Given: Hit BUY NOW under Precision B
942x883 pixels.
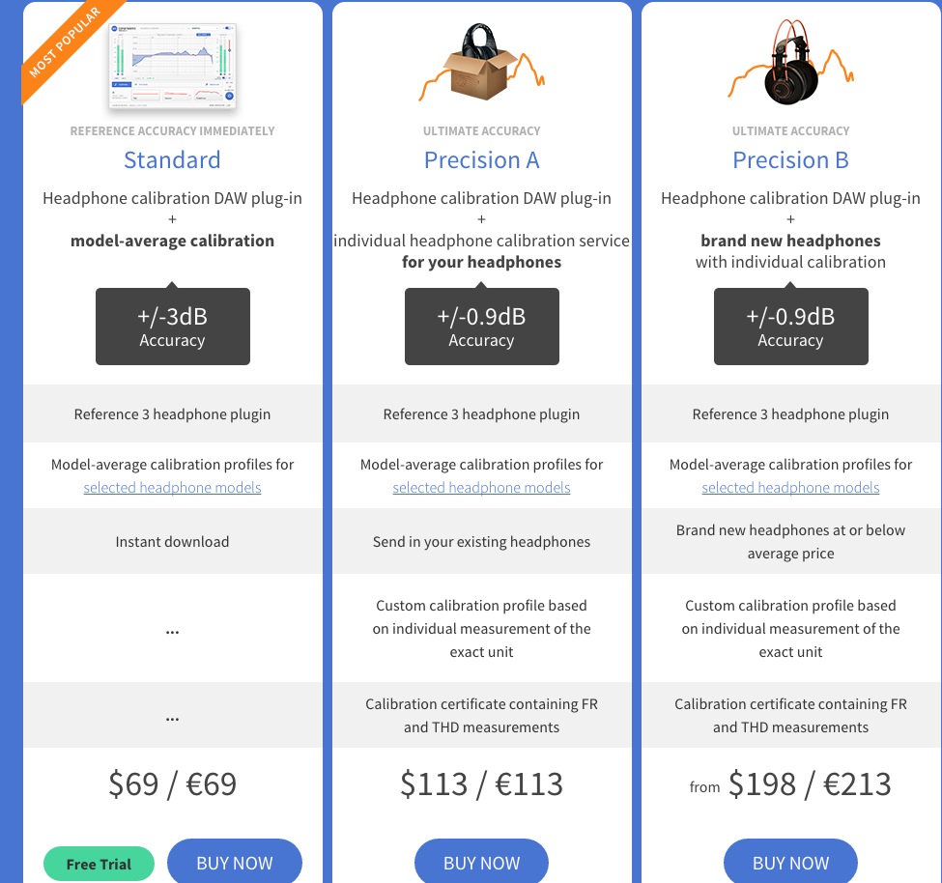Looking at the screenshot, I should point(790,863).
